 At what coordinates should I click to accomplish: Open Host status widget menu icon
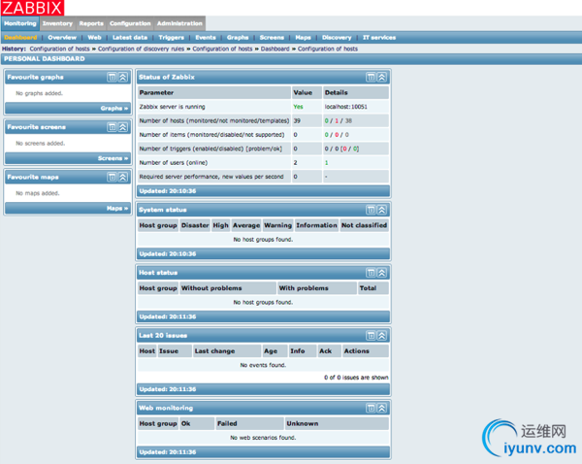pyautogui.click(x=371, y=273)
